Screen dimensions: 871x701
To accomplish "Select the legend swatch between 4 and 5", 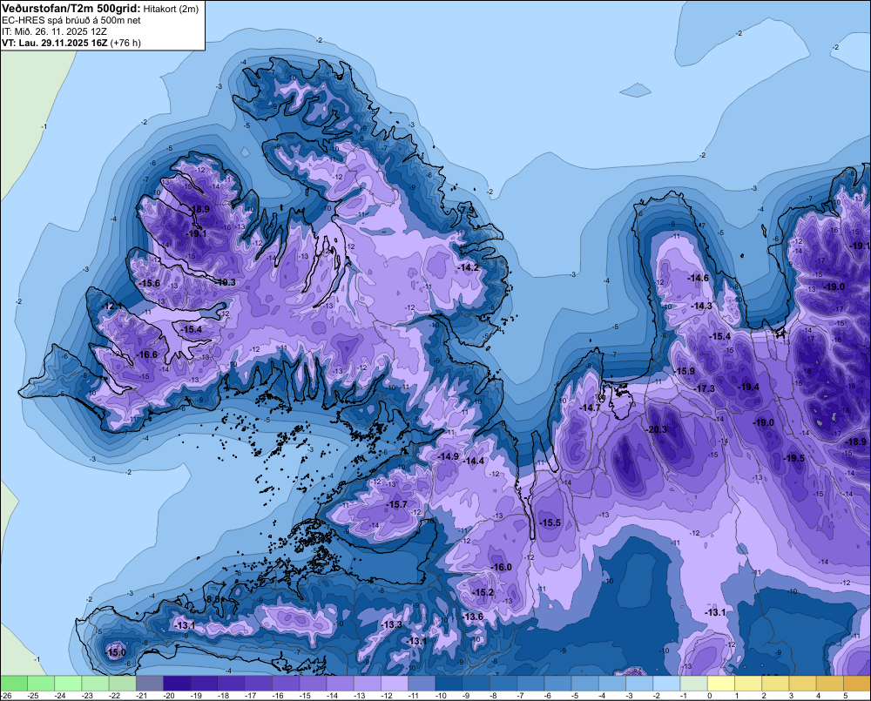I will pos(830,684).
